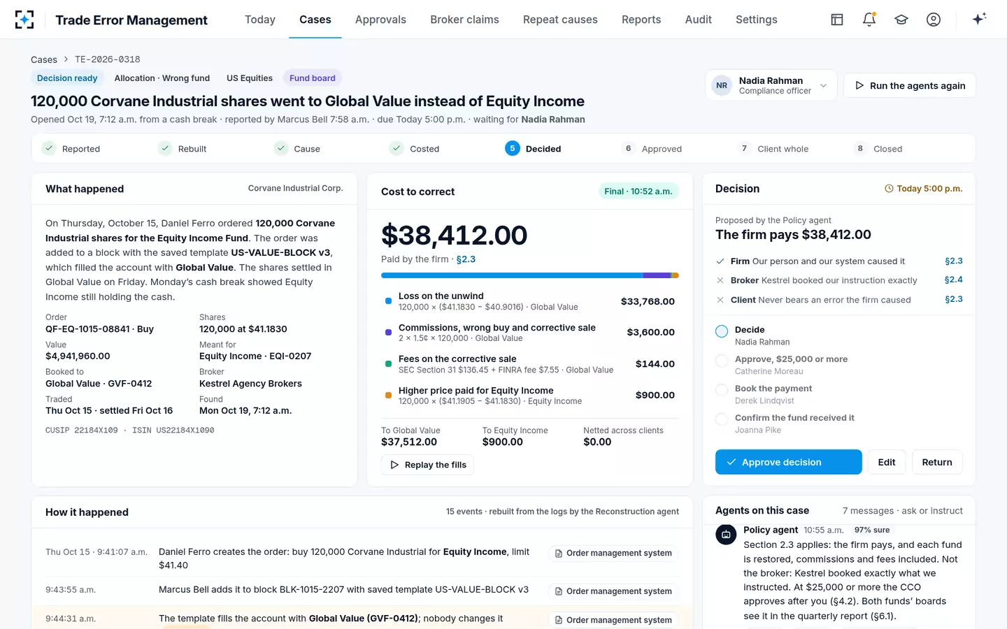
Task: Run the agents again
Action: pos(910,85)
